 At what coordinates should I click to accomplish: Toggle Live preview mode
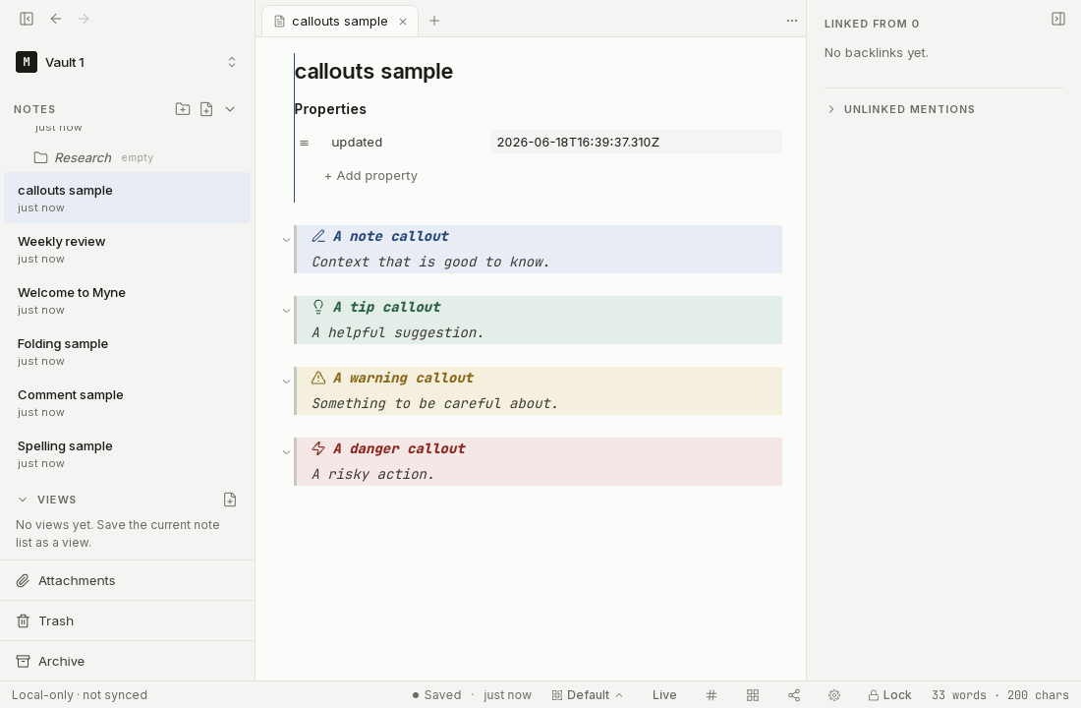[664, 695]
